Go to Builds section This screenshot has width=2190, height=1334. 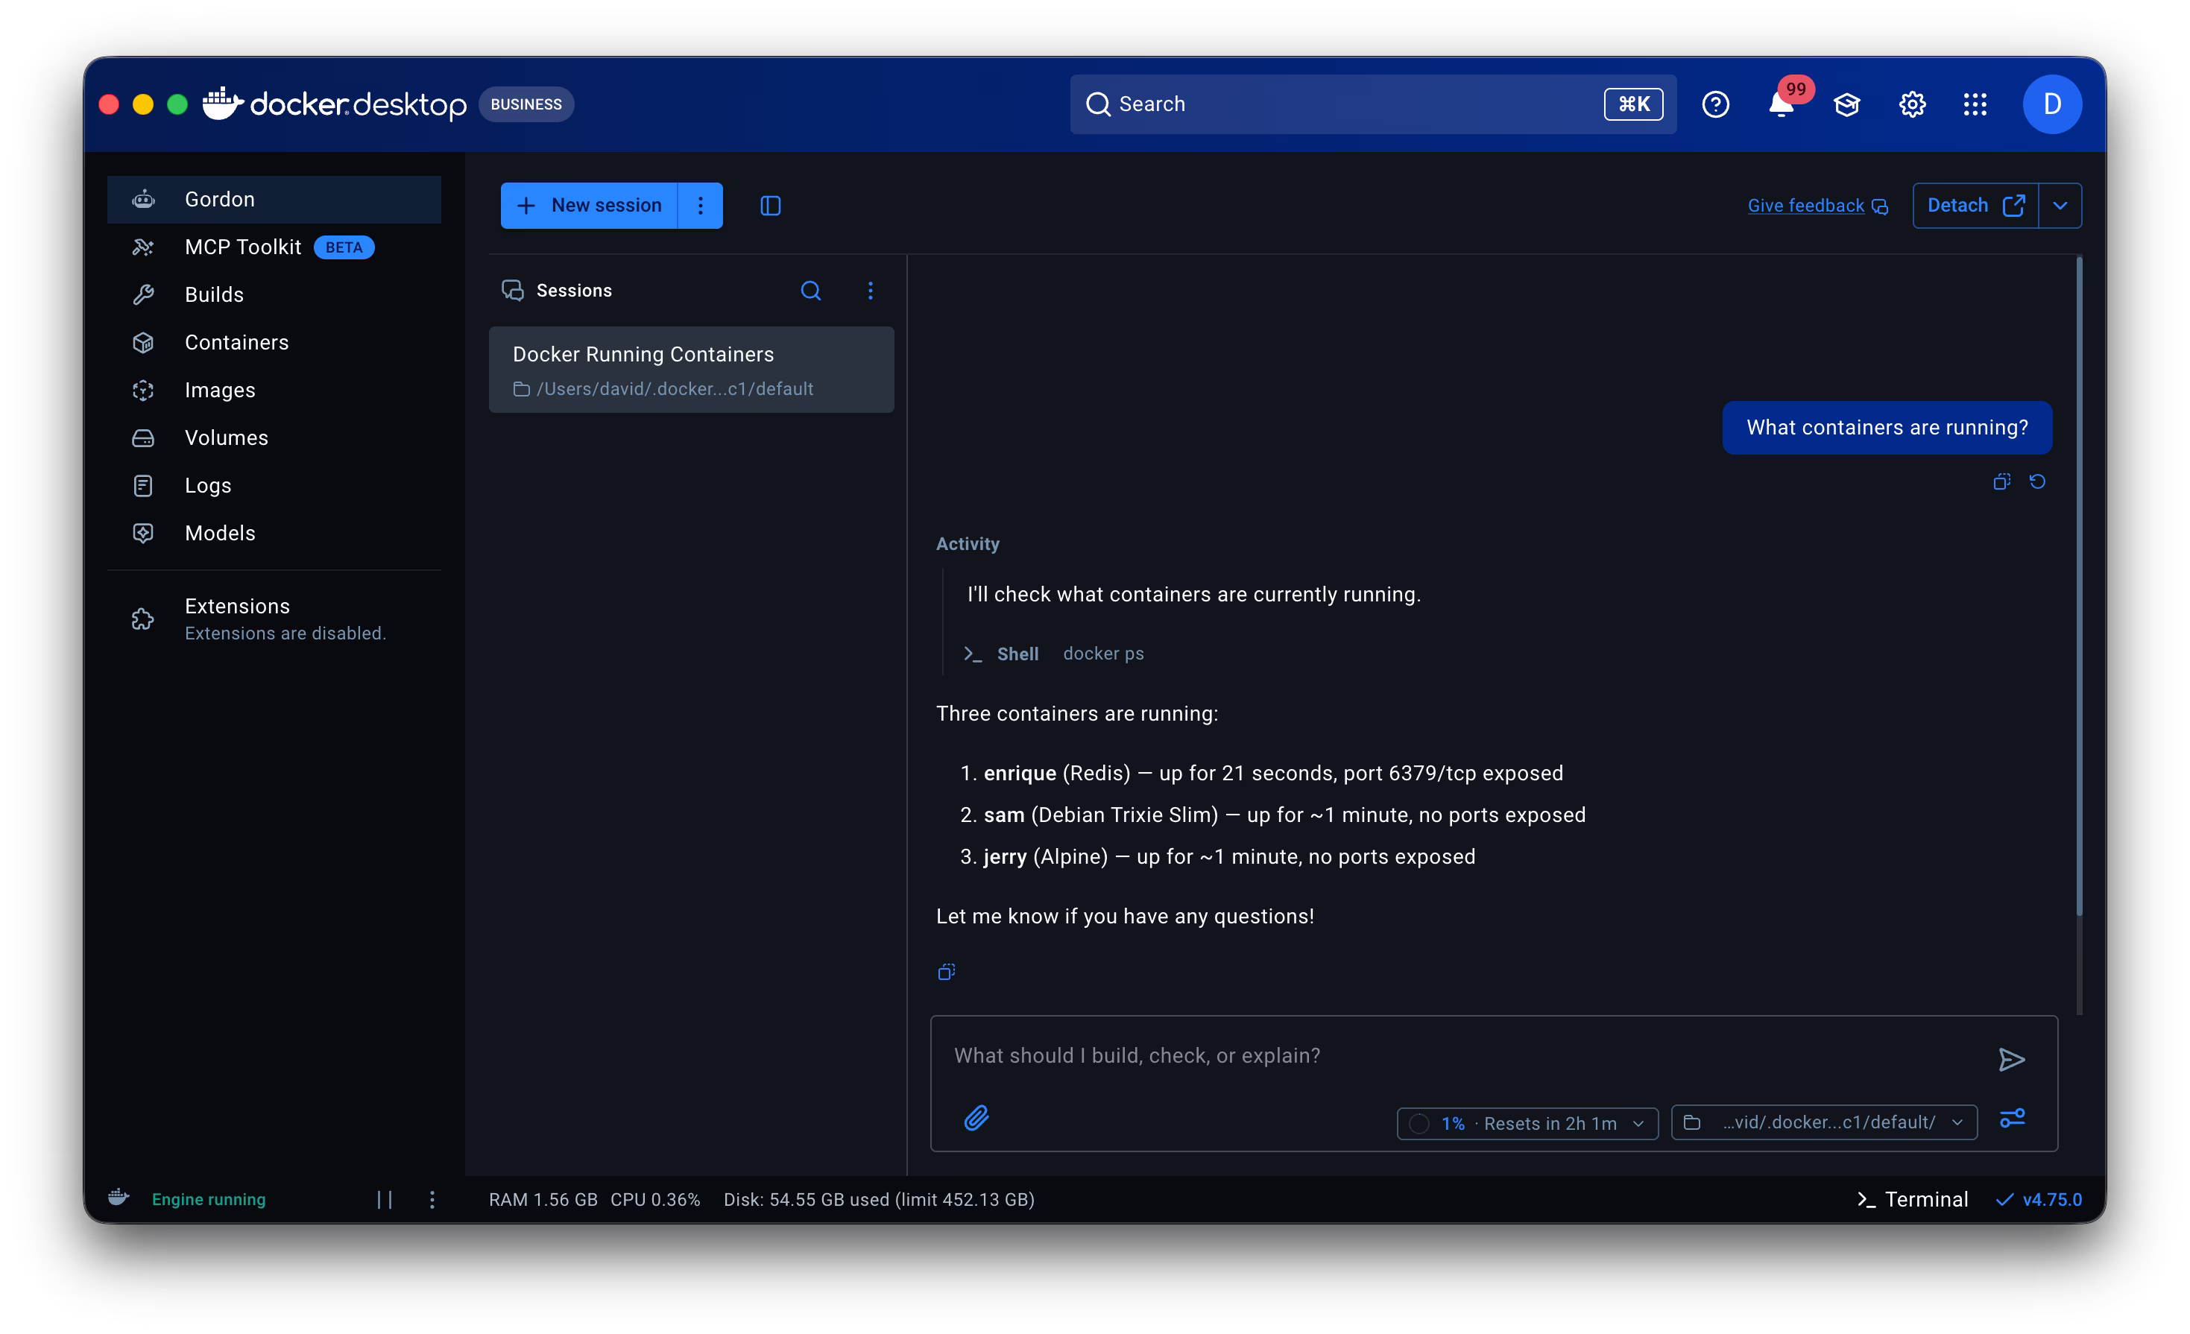coord(274,294)
